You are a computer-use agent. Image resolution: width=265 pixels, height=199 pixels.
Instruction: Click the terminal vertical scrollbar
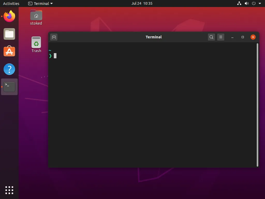pos(257,104)
